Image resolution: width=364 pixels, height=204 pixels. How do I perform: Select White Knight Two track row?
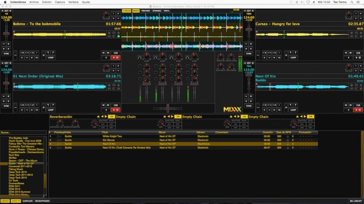click(183, 137)
